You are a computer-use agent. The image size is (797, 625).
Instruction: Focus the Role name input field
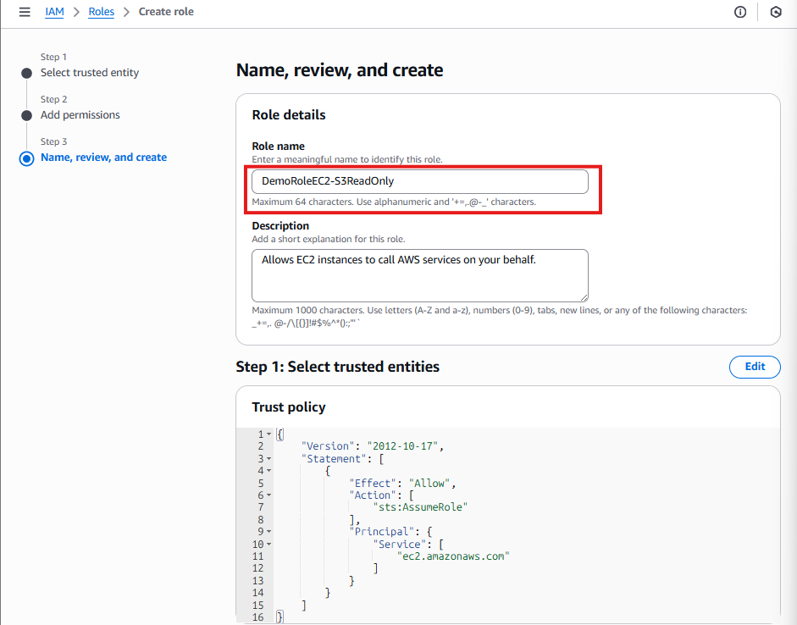419,181
